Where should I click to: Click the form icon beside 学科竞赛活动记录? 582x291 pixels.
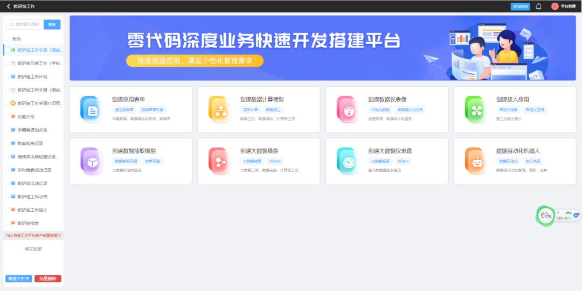click(x=13, y=170)
